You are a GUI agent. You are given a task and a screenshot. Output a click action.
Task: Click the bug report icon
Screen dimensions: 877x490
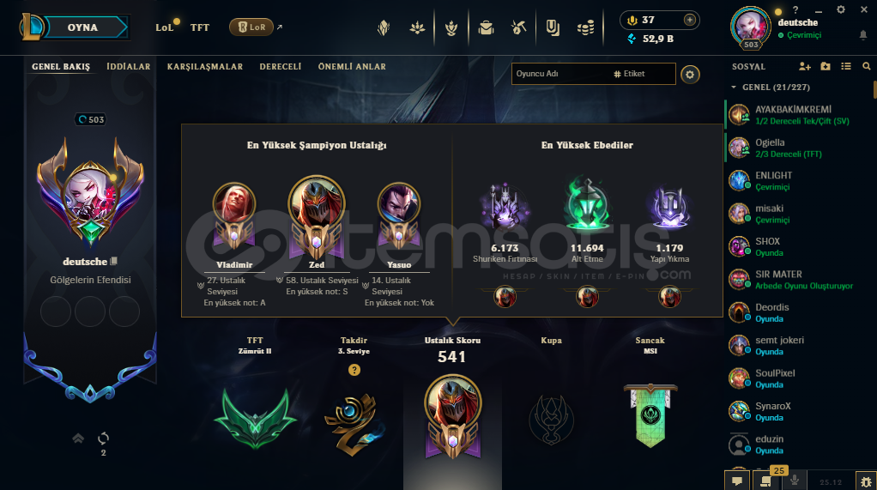coord(867,481)
